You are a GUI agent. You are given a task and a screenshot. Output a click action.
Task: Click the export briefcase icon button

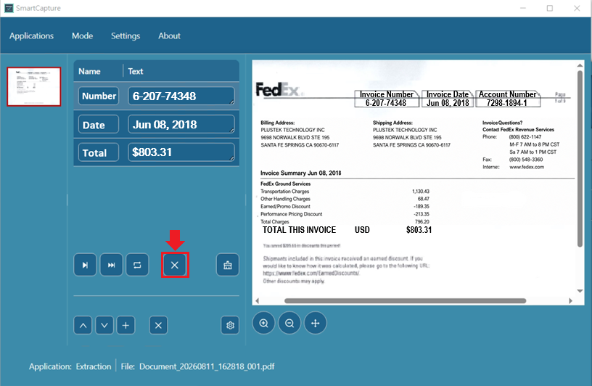(228, 265)
